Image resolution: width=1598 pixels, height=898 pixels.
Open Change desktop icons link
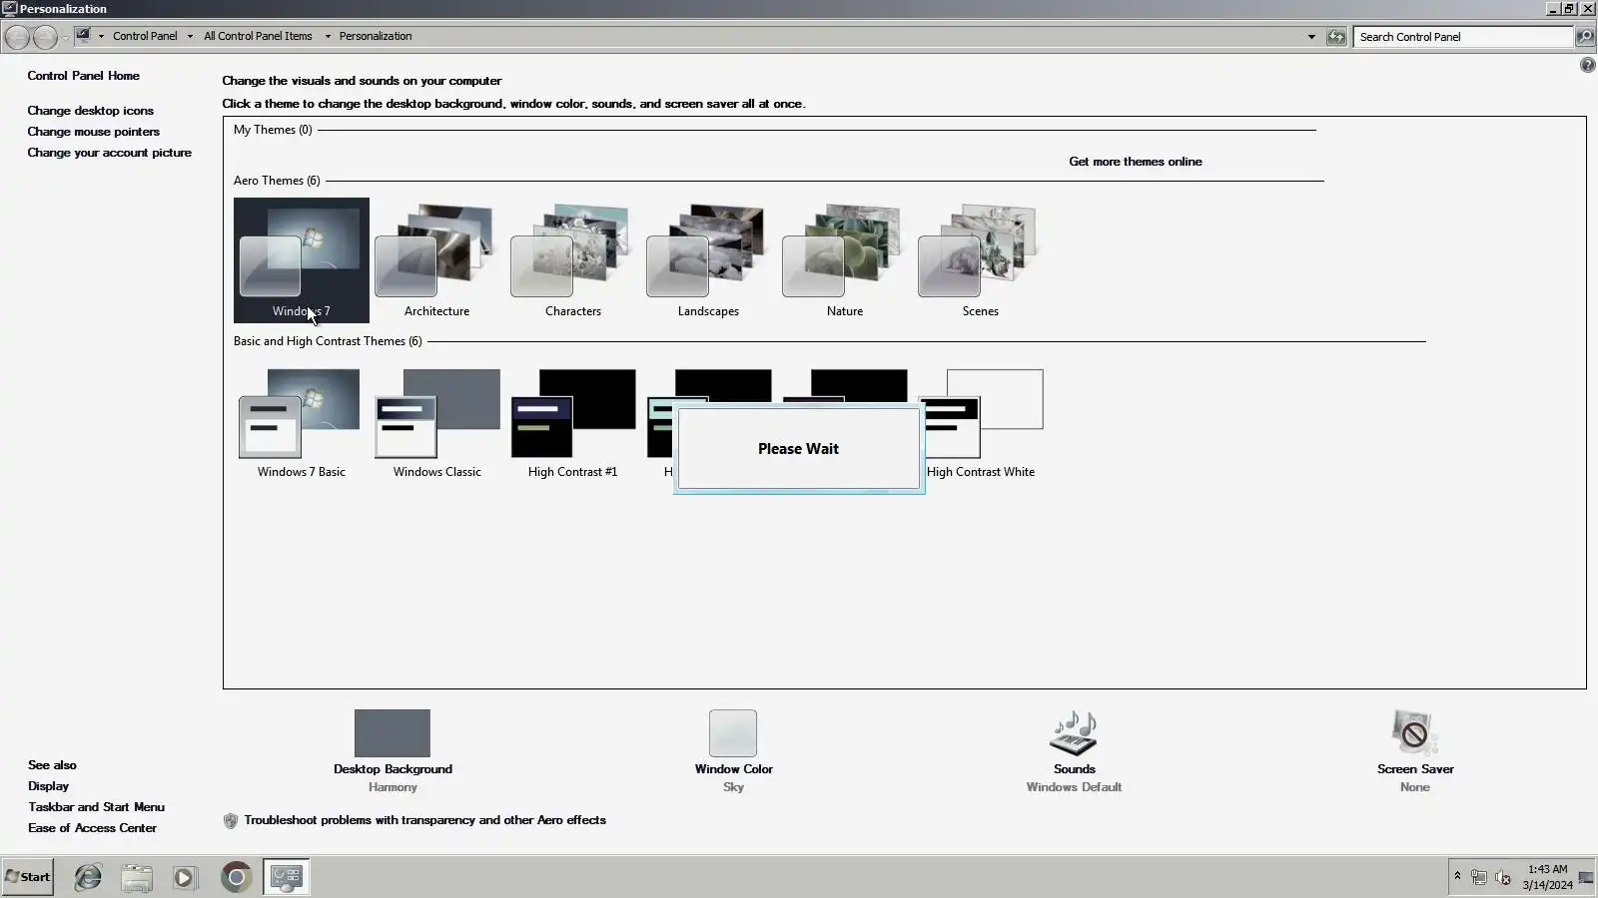pos(91,111)
